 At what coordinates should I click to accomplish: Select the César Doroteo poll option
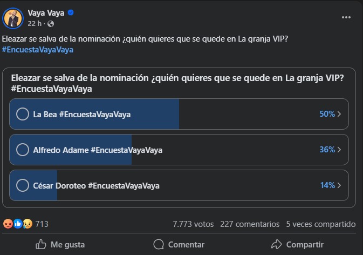tap(23, 185)
